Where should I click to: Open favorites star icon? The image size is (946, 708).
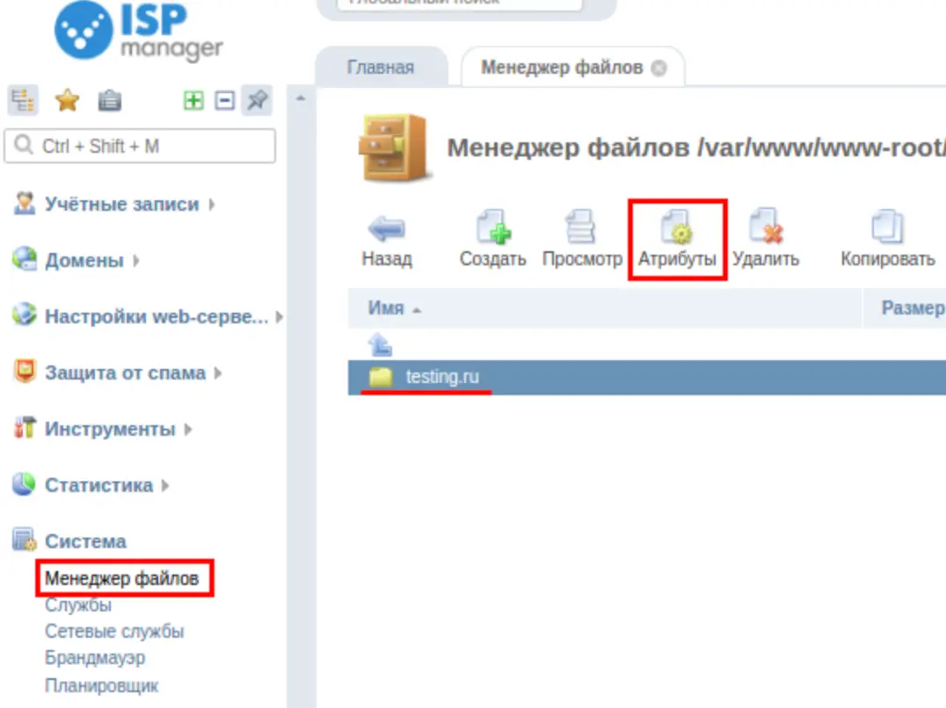coord(67,100)
